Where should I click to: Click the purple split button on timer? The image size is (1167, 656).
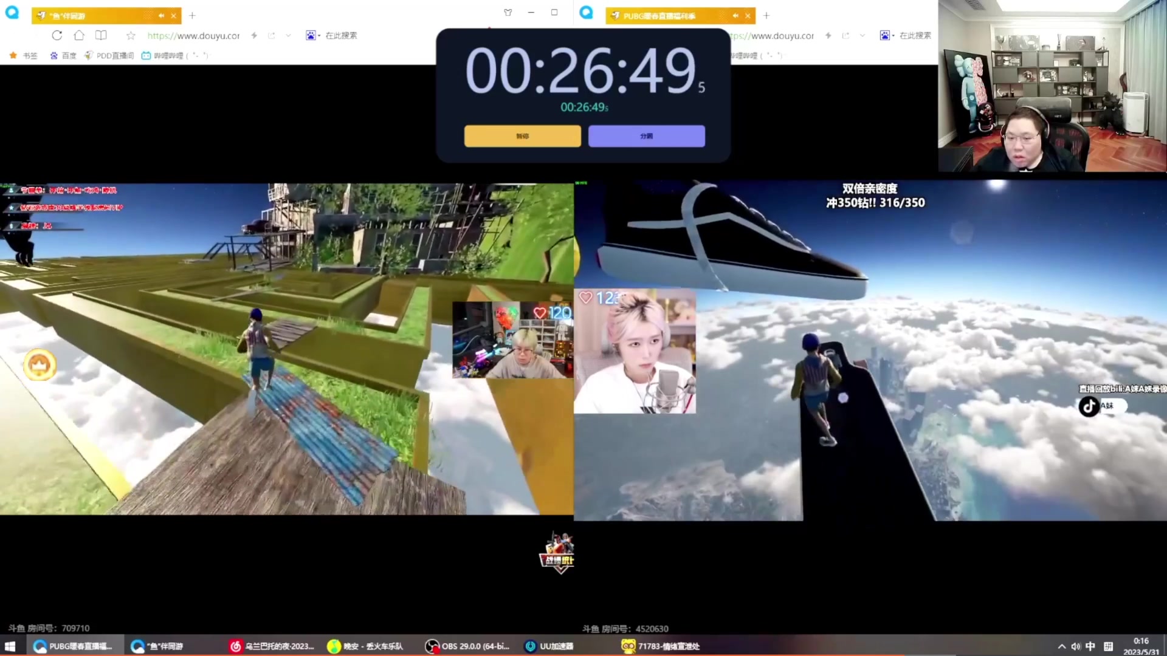click(647, 136)
